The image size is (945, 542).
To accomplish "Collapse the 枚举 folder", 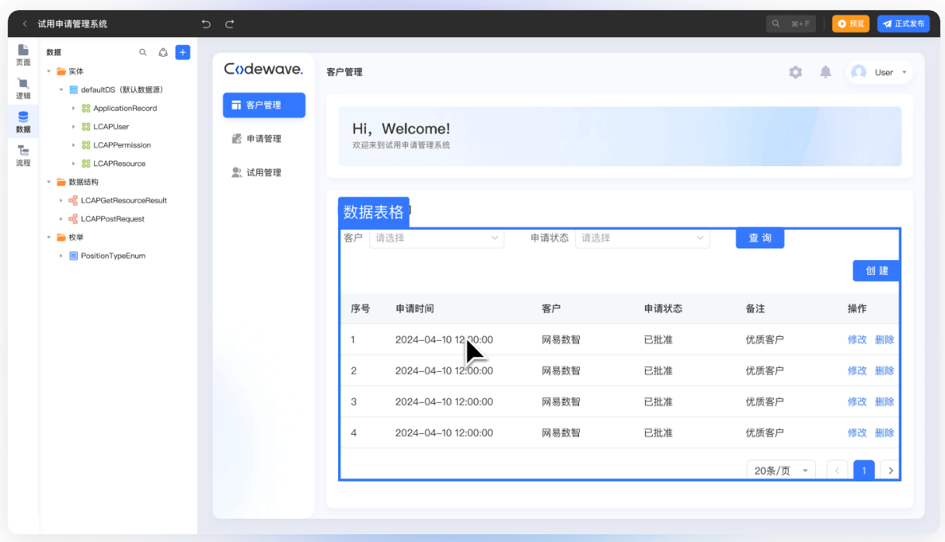I will pos(49,238).
